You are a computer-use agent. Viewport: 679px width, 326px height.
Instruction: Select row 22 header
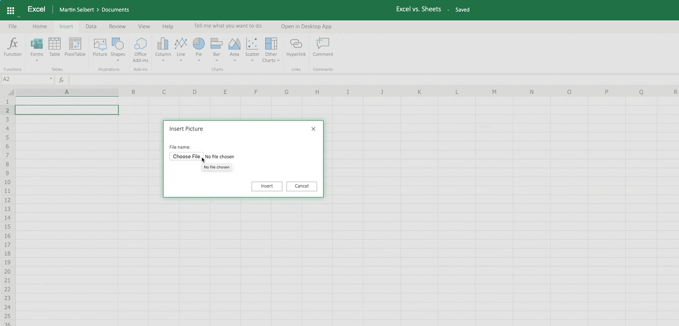point(7,289)
